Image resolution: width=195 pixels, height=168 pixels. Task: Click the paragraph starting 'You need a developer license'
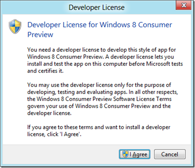[105, 60]
